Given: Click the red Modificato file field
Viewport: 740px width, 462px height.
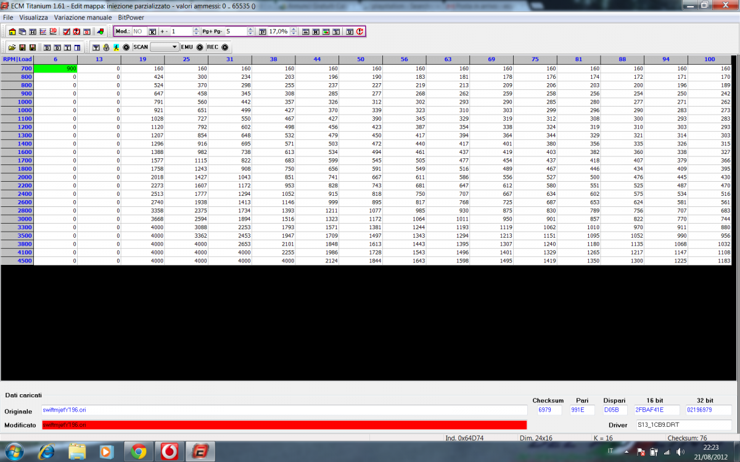Looking at the screenshot, I should coord(284,425).
